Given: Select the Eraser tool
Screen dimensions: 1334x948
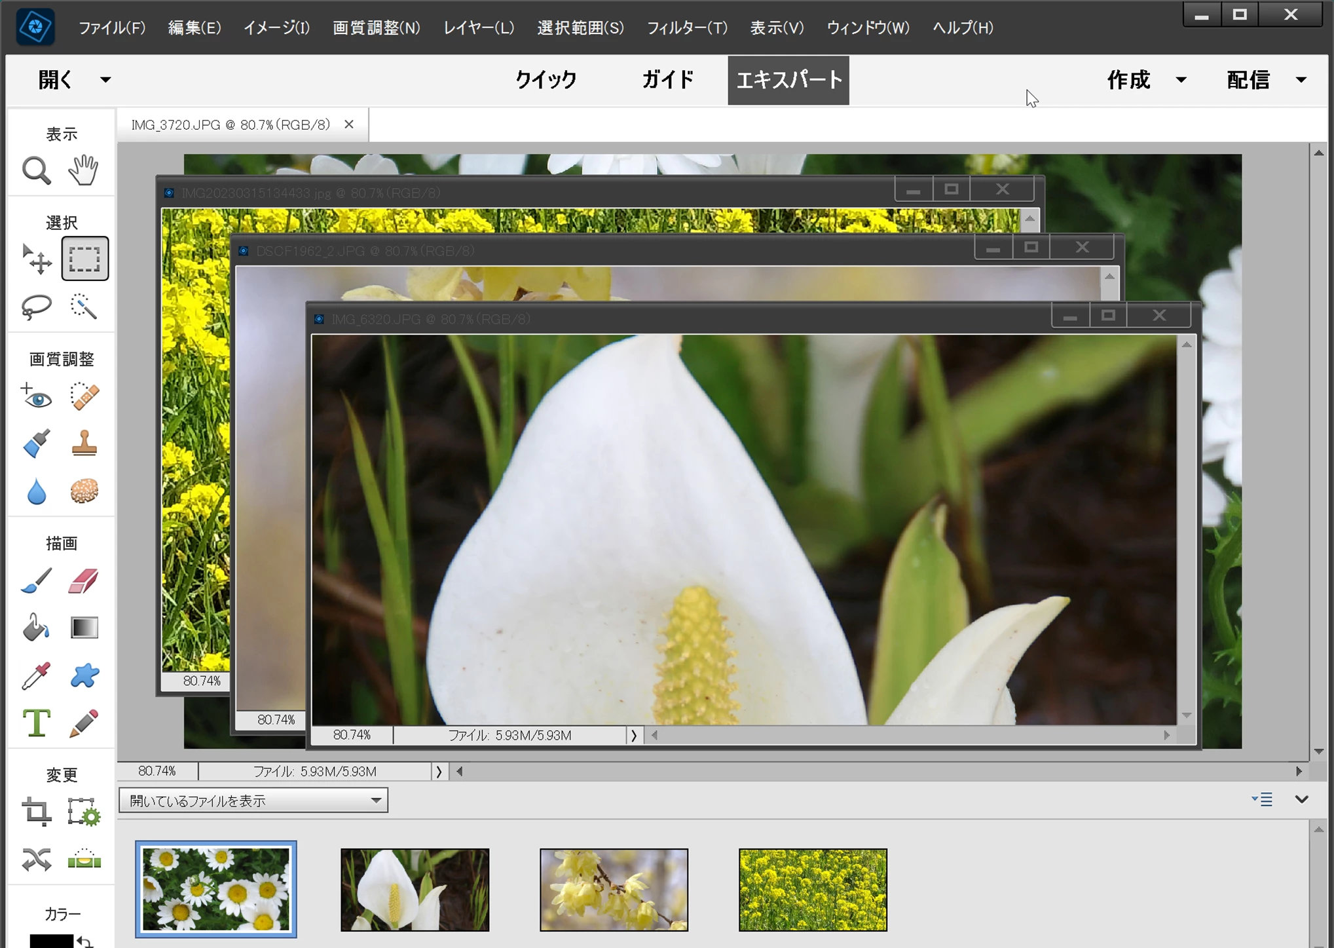Looking at the screenshot, I should point(84,581).
